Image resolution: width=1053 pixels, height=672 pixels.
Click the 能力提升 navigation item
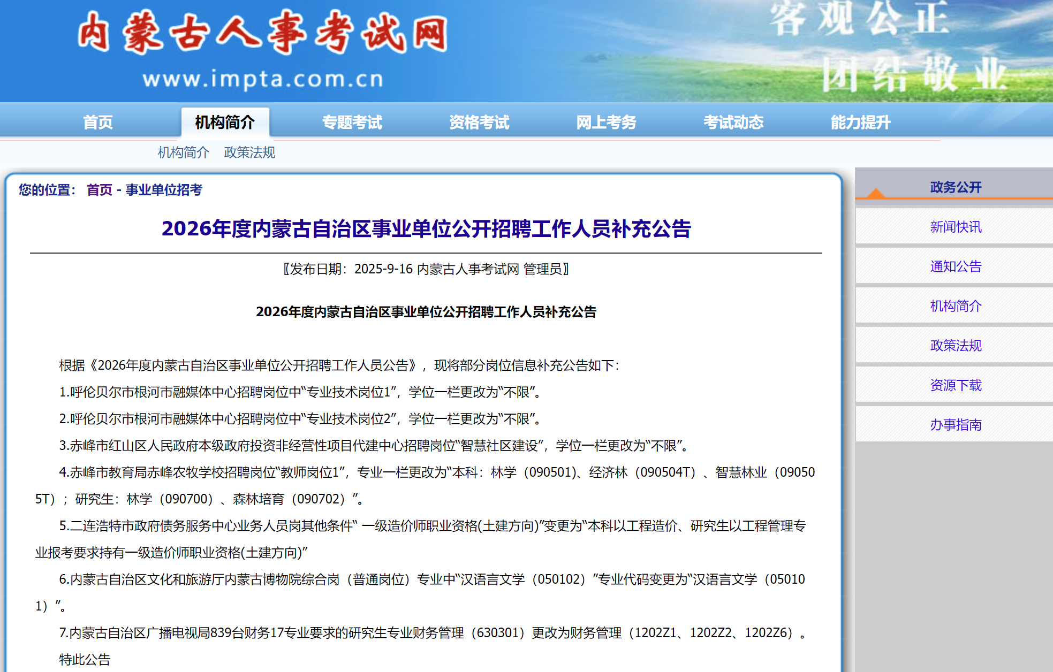click(x=860, y=123)
